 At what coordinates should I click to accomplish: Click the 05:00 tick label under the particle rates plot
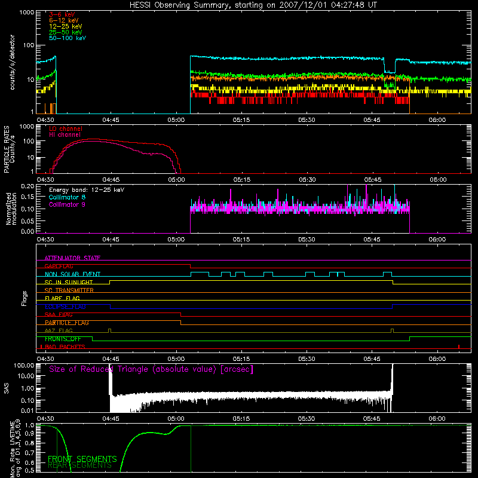[176, 180]
